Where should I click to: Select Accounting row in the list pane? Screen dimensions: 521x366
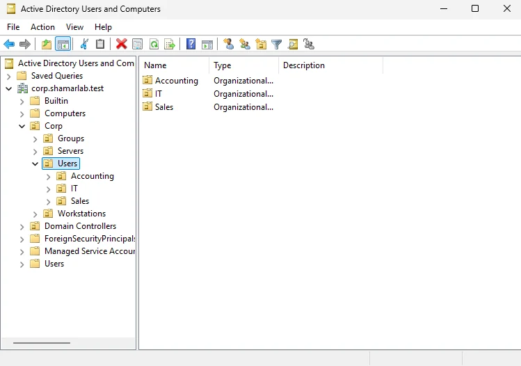click(208, 81)
